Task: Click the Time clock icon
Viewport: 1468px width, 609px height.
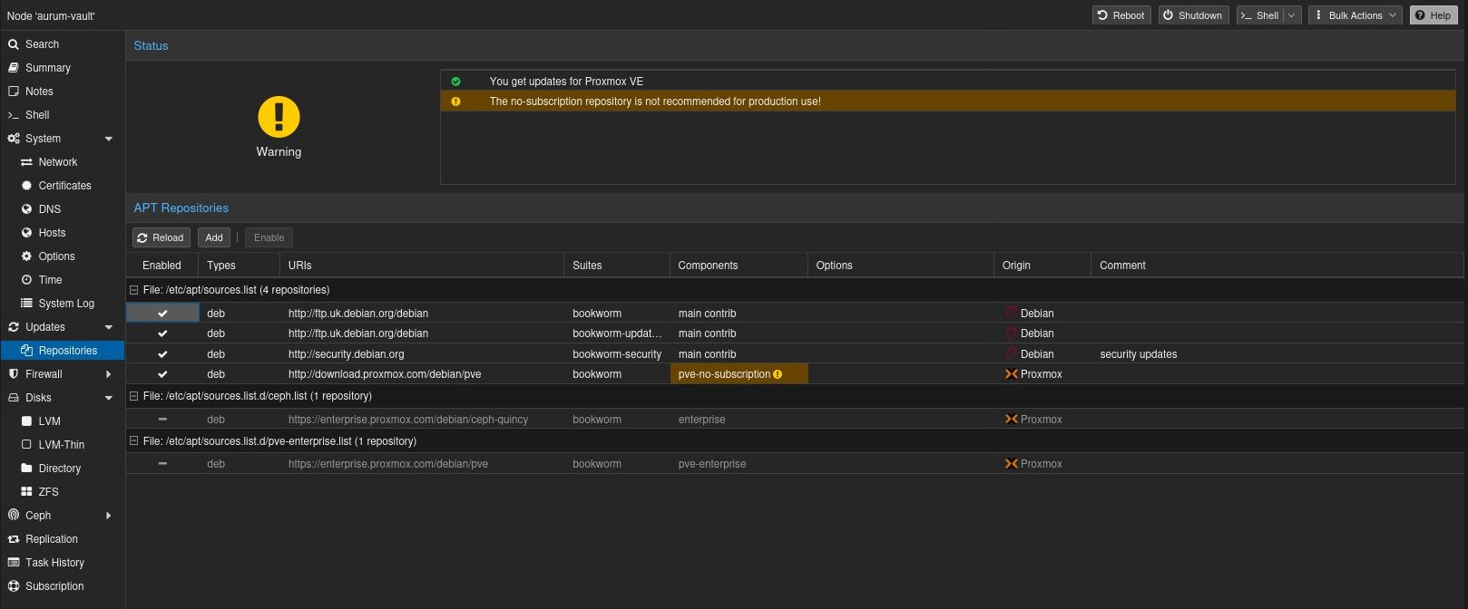Action: [x=26, y=280]
